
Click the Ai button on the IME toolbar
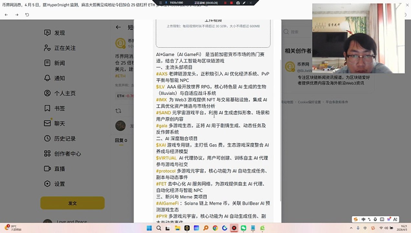pyautogui.click(x=395, y=219)
